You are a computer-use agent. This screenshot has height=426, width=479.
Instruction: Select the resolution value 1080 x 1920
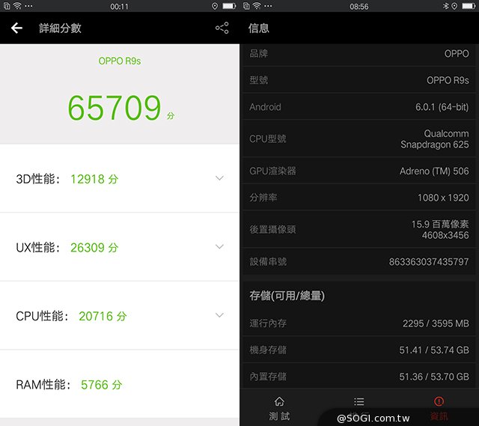[x=443, y=198]
